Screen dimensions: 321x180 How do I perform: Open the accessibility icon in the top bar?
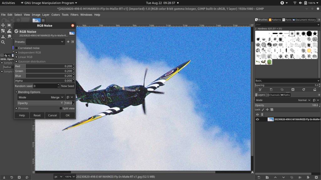click(x=282, y=3)
